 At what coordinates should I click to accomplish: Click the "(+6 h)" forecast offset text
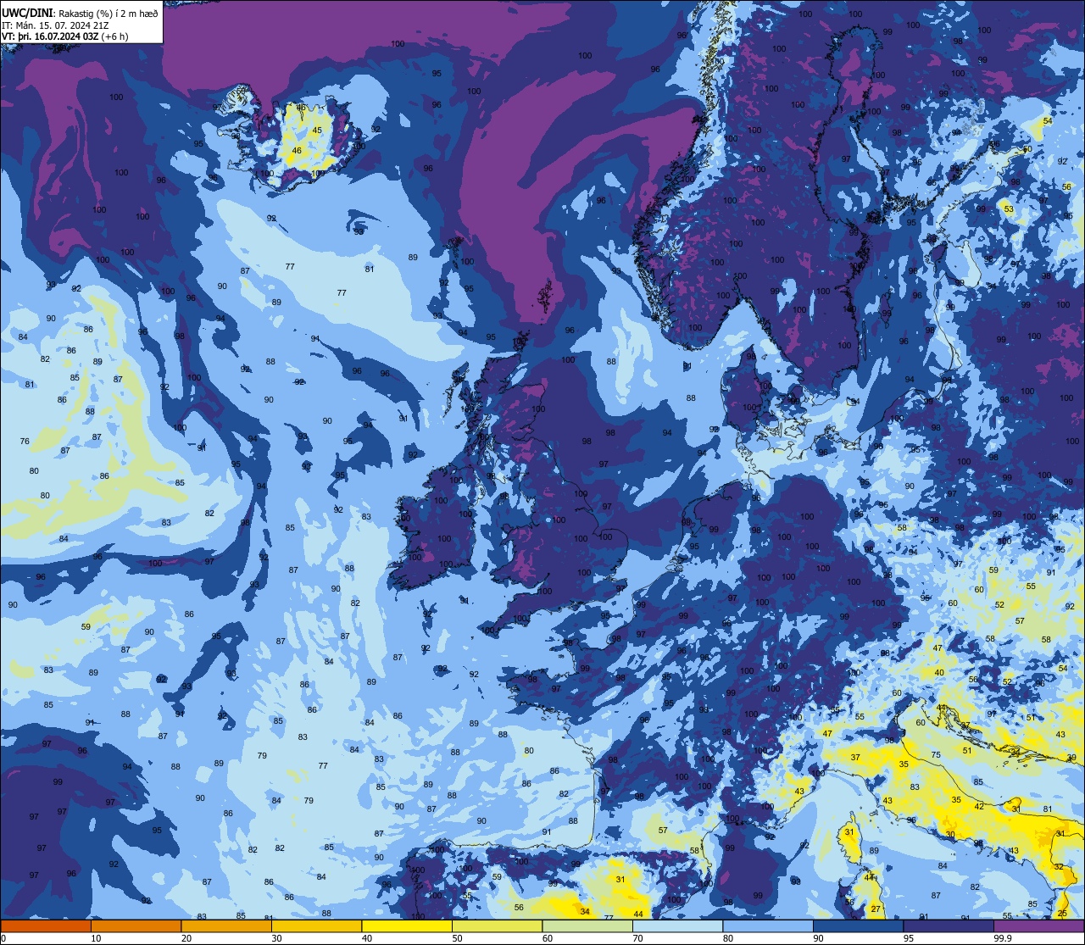(x=116, y=36)
